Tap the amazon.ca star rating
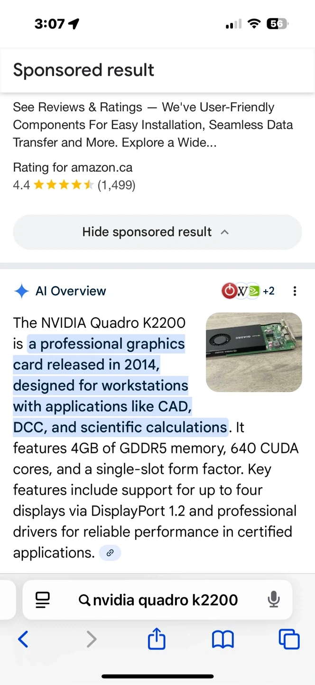The height and width of the screenshot is (685, 315). point(64,185)
